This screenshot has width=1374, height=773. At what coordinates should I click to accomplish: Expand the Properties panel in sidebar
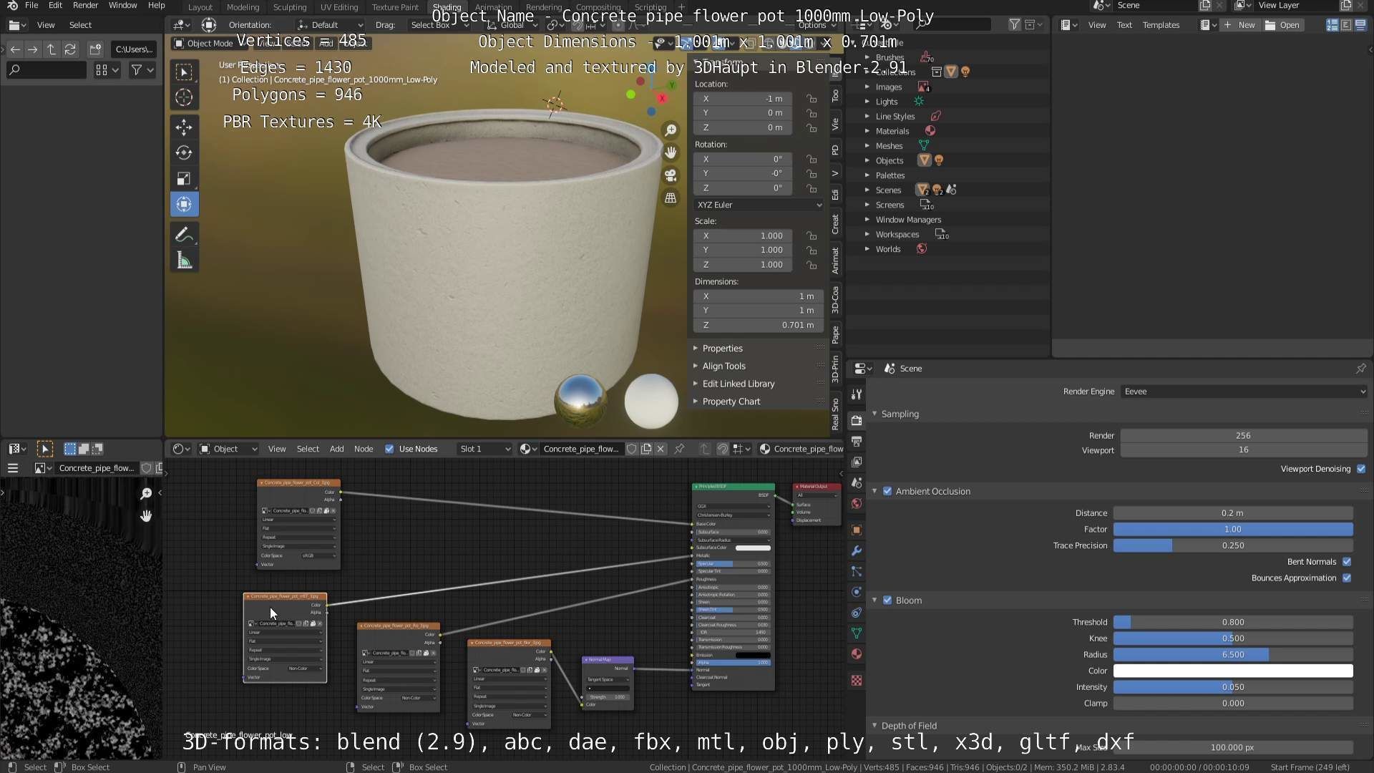coord(722,349)
